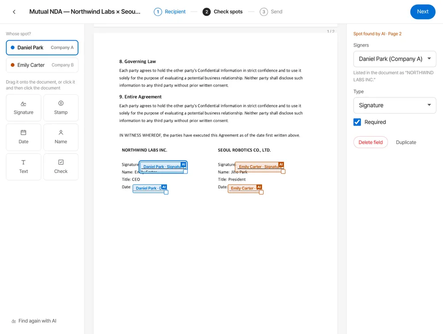Select Daniel Park's signature spot on the document
The height and width of the screenshot is (334, 443).
pyautogui.click(x=163, y=167)
